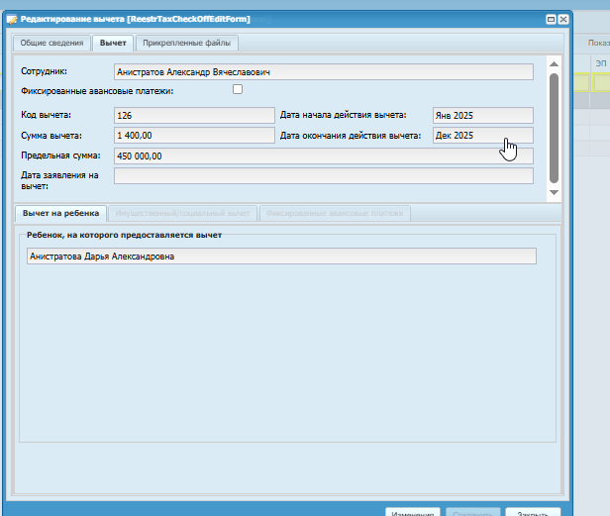The height and width of the screenshot is (516, 610).
Task: Click the edit form icon in title bar
Action: (12, 19)
